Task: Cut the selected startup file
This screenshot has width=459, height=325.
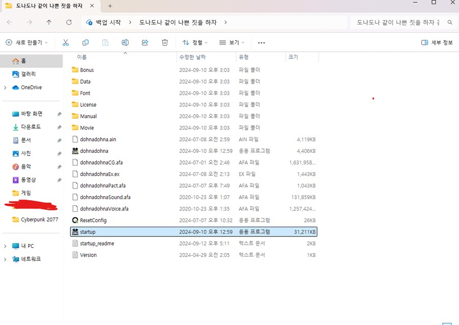Action: tap(65, 42)
